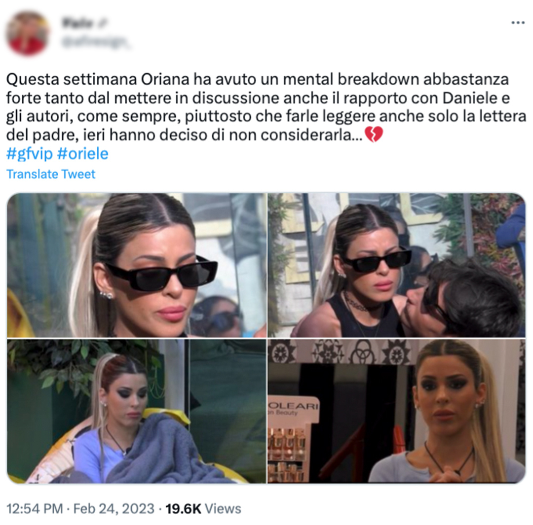This screenshot has width=533, height=525.
Task: Open the photo of woman in sunglasses close-up
Action: [x=137, y=265]
